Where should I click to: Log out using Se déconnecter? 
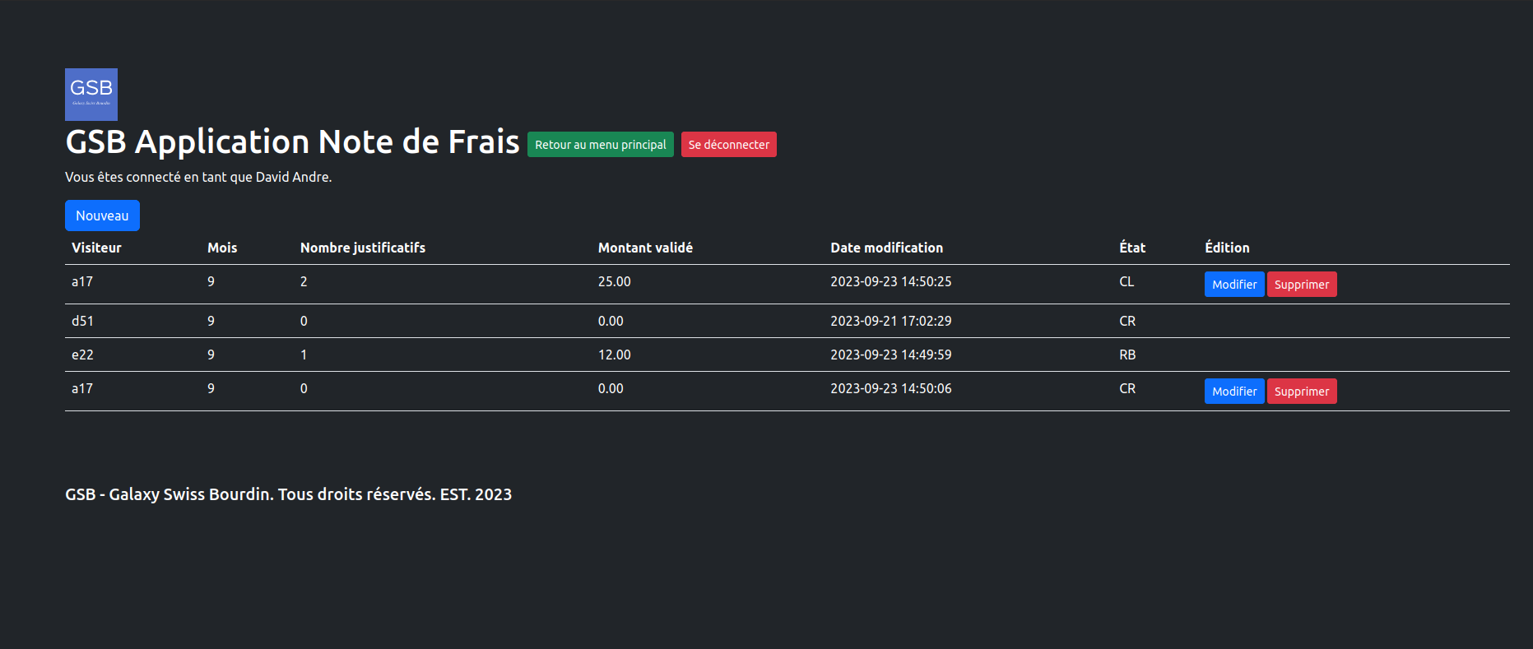click(x=729, y=145)
